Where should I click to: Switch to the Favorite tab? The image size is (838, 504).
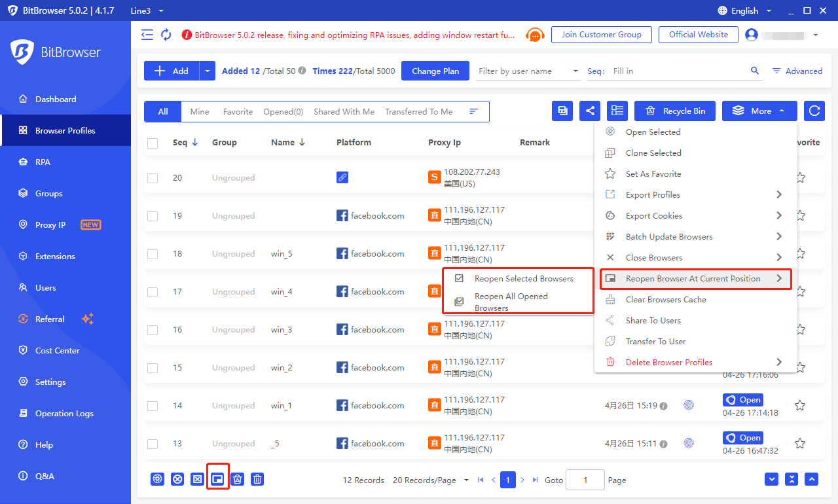(x=238, y=112)
